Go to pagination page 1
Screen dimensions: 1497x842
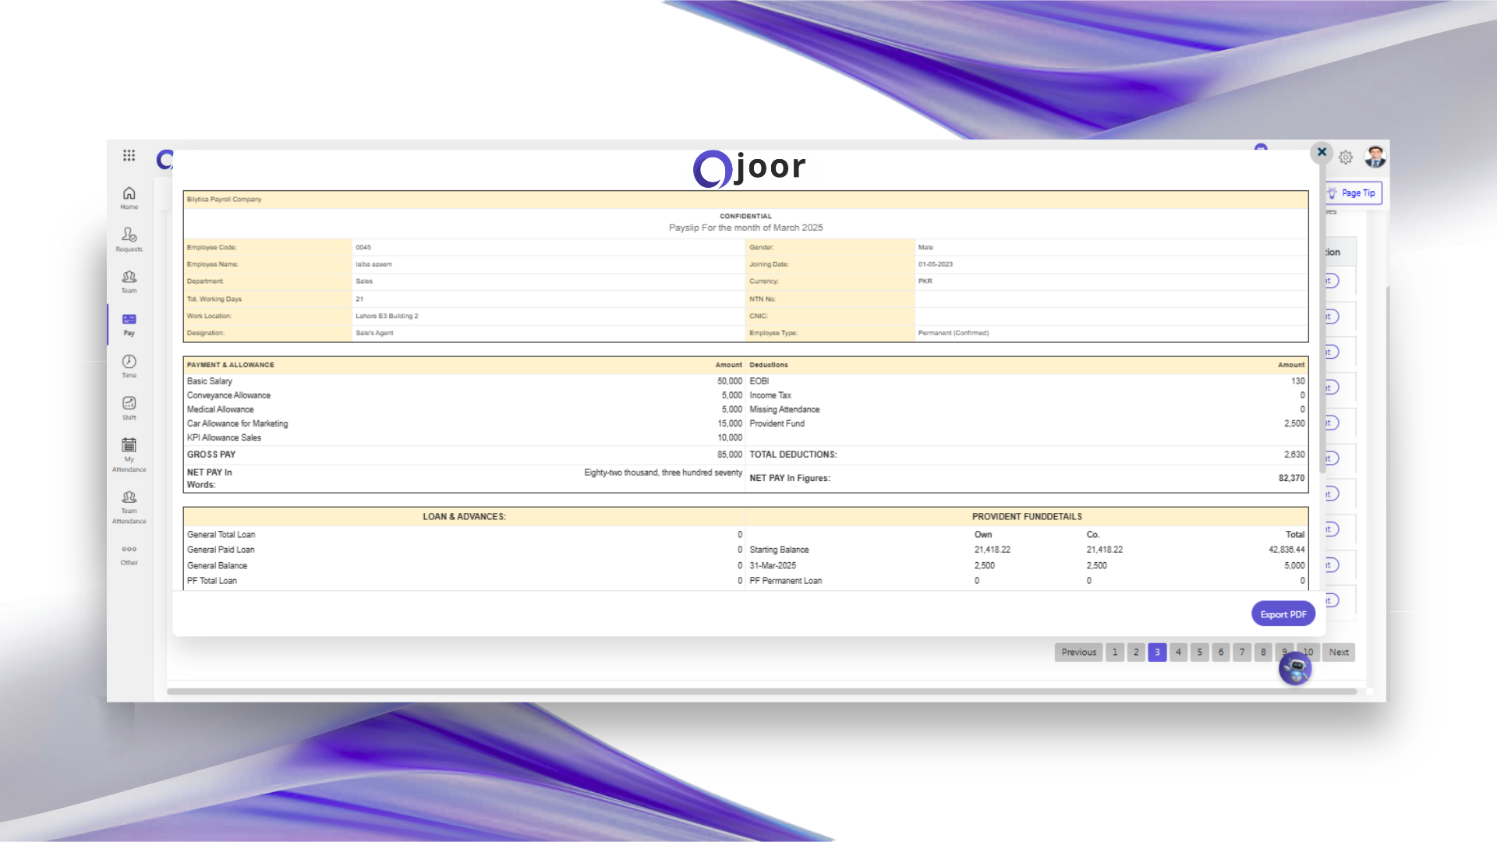(1115, 653)
